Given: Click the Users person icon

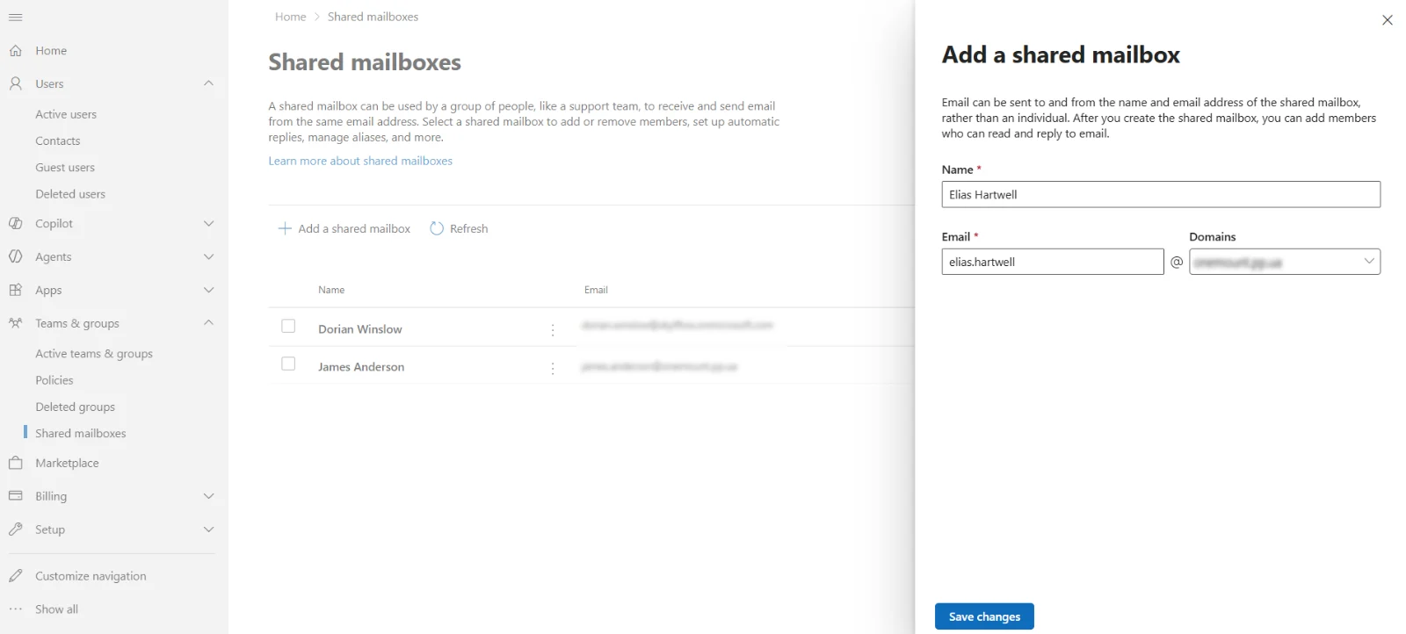Looking at the screenshot, I should pyautogui.click(x=15, y=83).
